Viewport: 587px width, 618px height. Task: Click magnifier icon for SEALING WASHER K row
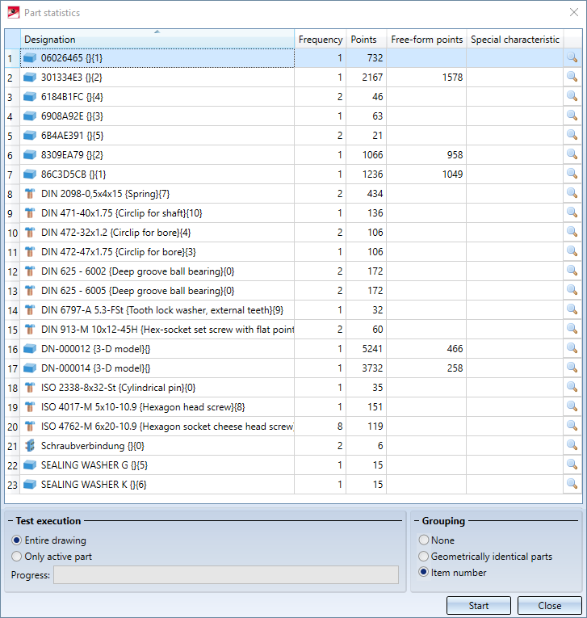click(572, 484)
